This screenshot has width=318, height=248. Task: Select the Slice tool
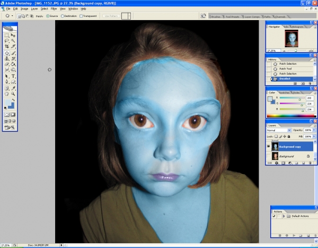click(13, 46)
